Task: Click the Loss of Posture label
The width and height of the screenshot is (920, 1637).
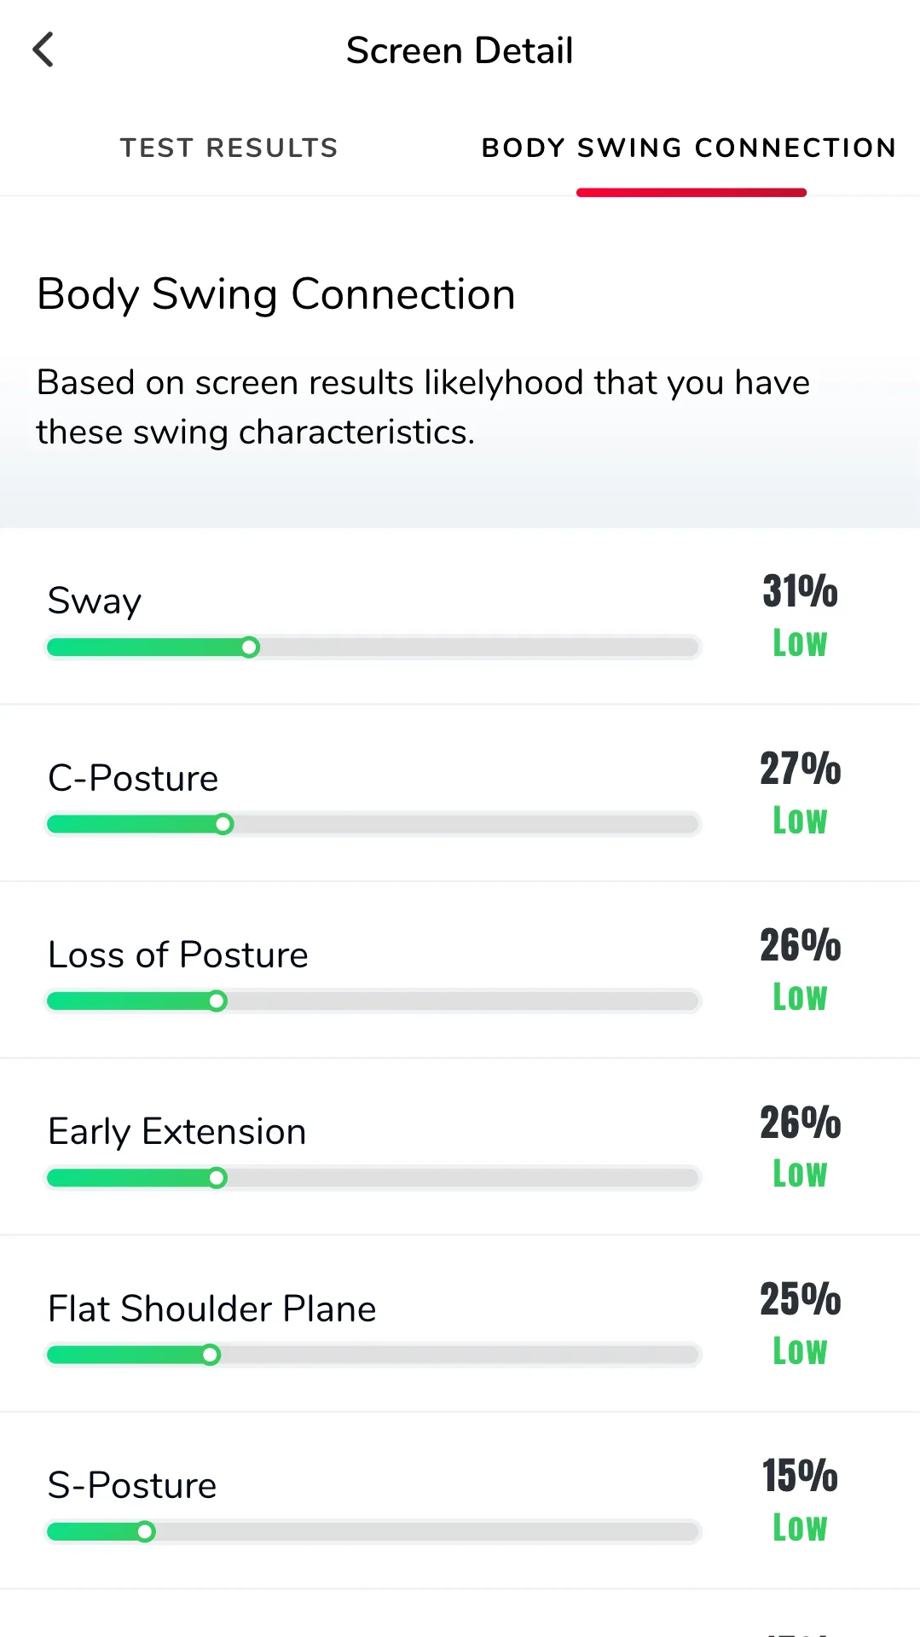Action: 177,955
